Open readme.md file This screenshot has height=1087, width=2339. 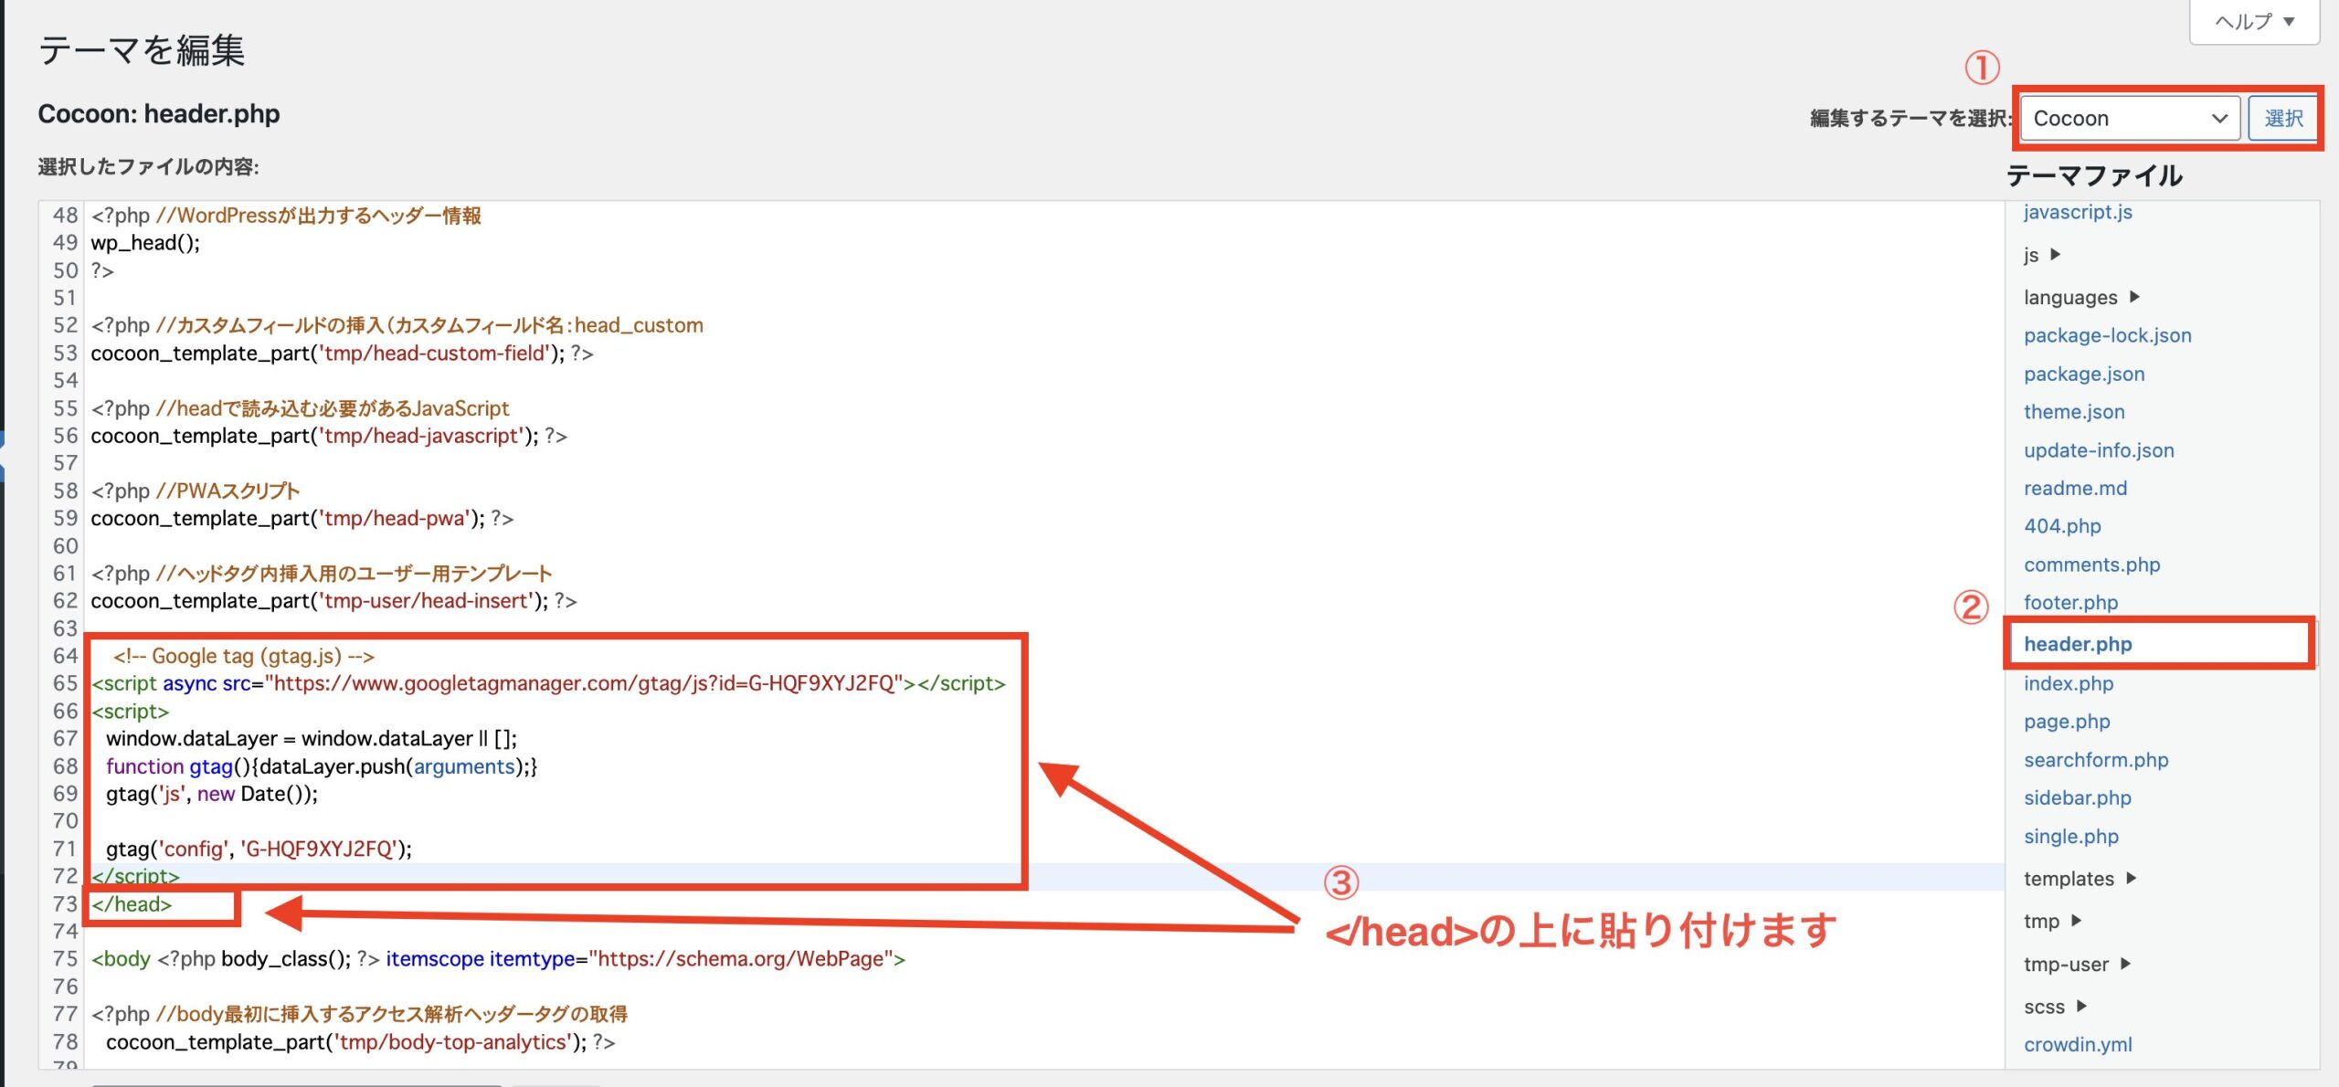click(2075, 488)
